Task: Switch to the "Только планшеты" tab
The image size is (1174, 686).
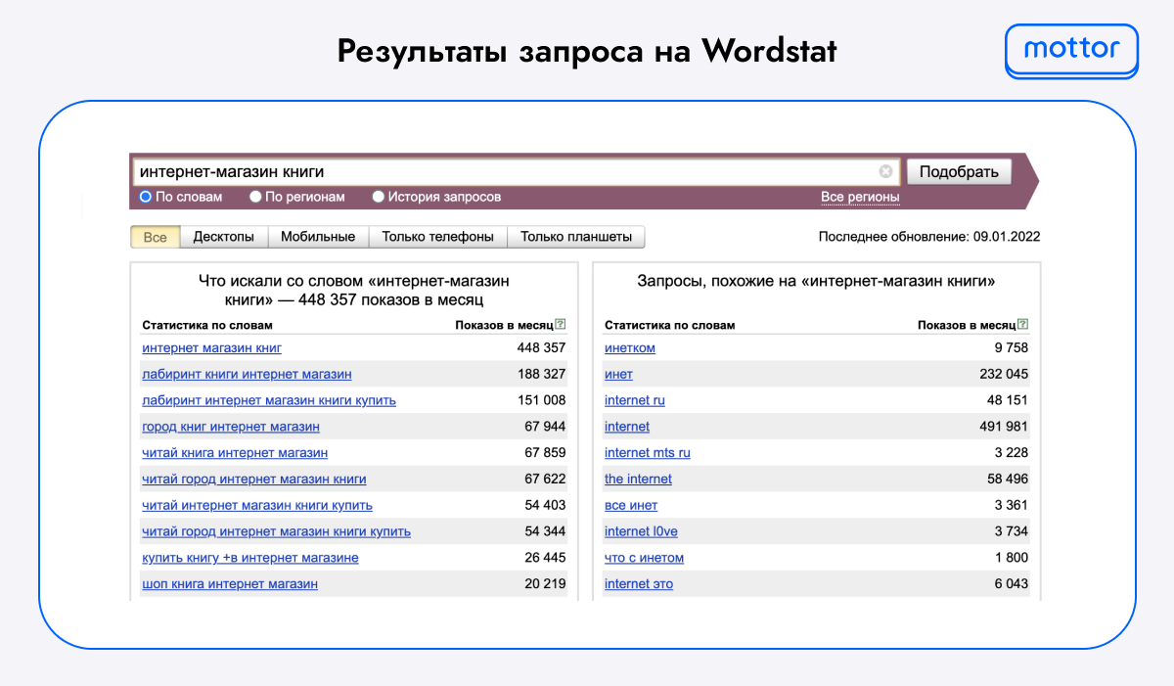Action: point(576,237)
